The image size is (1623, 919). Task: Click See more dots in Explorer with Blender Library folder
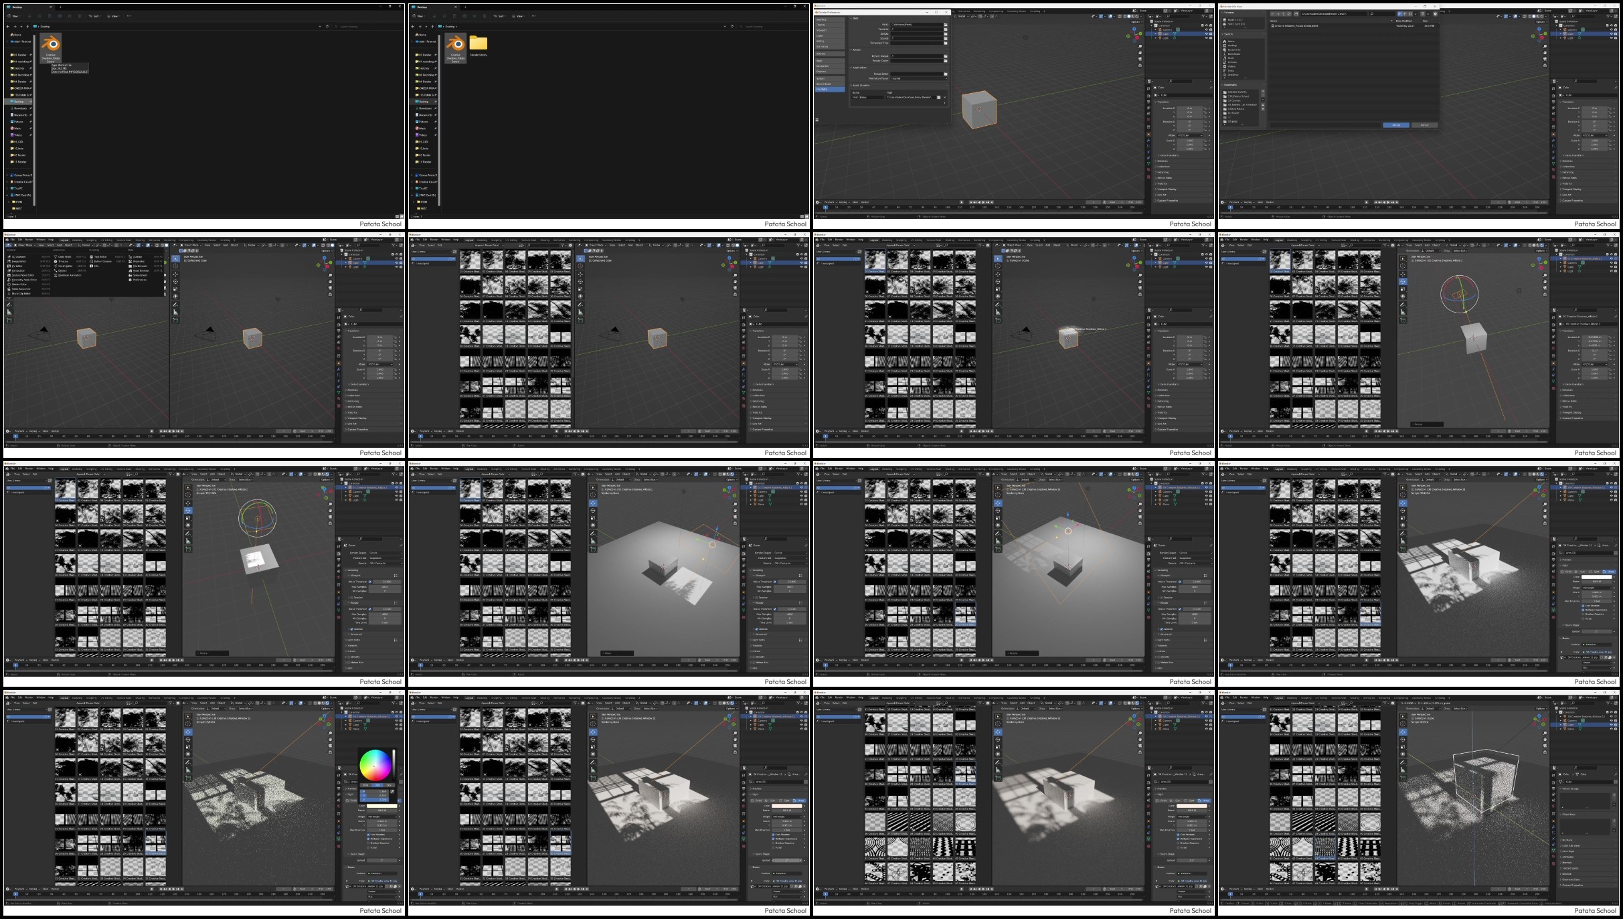(x=533, y=16)
